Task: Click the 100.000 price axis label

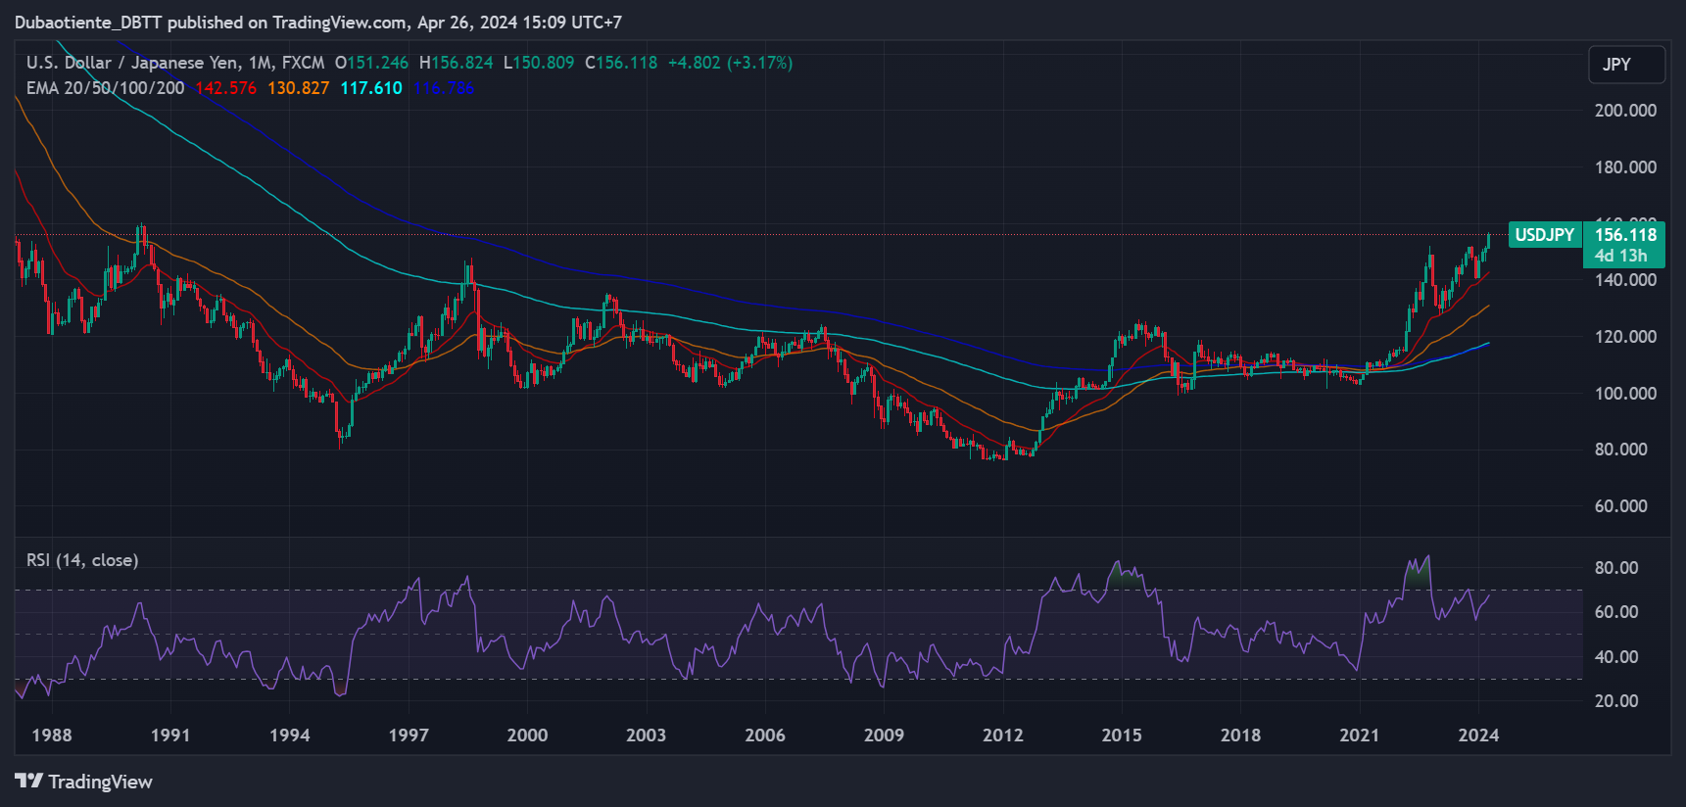Action: (1625, 394)
